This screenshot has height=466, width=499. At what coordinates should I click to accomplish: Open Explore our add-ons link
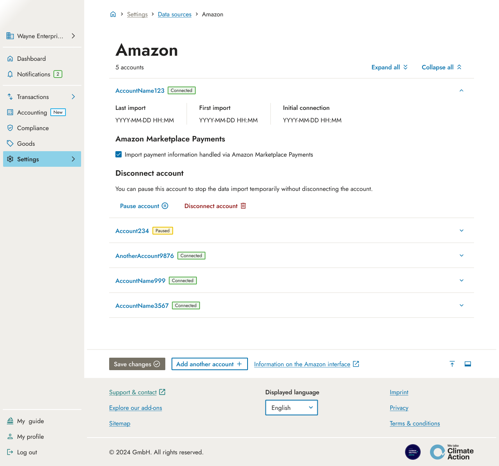tap(136, 408)
